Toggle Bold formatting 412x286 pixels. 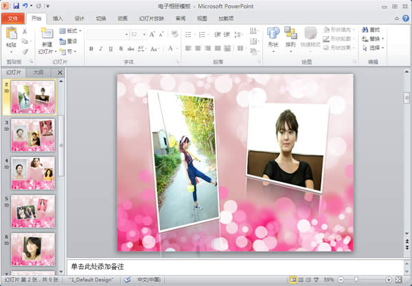pyautogui.click(x=91, y=49)
